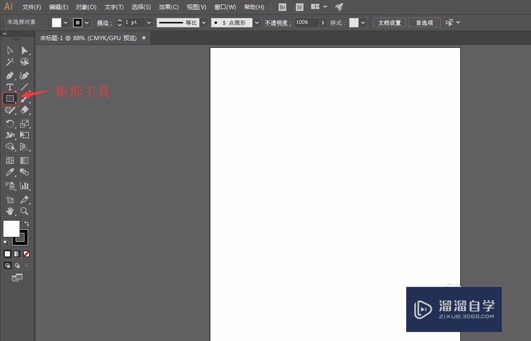
Task: Open fill color dropdown in control bar
Action: 66,23
